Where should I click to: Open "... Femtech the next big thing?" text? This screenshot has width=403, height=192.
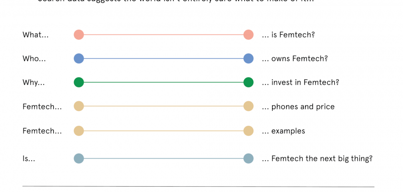[317, 159]
